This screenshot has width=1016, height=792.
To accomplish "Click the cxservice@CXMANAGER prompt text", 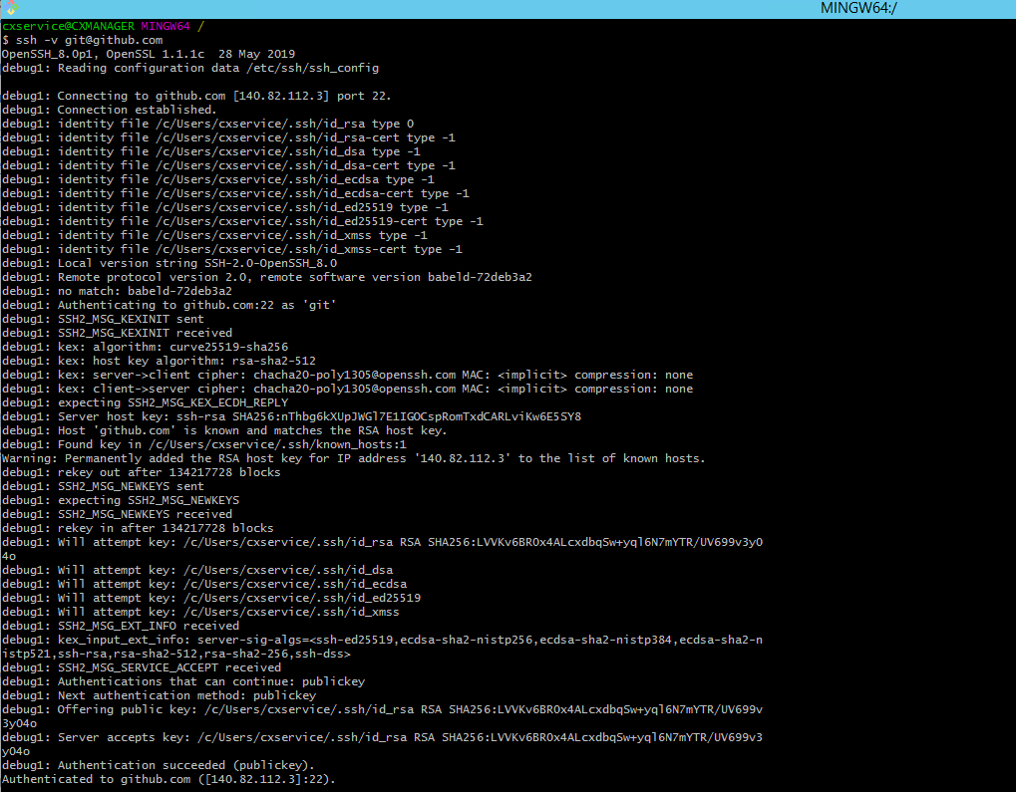I will (x=70, y=26).
